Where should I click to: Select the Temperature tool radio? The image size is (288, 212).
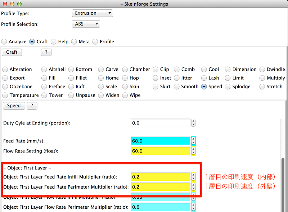(x=5, y=95)
